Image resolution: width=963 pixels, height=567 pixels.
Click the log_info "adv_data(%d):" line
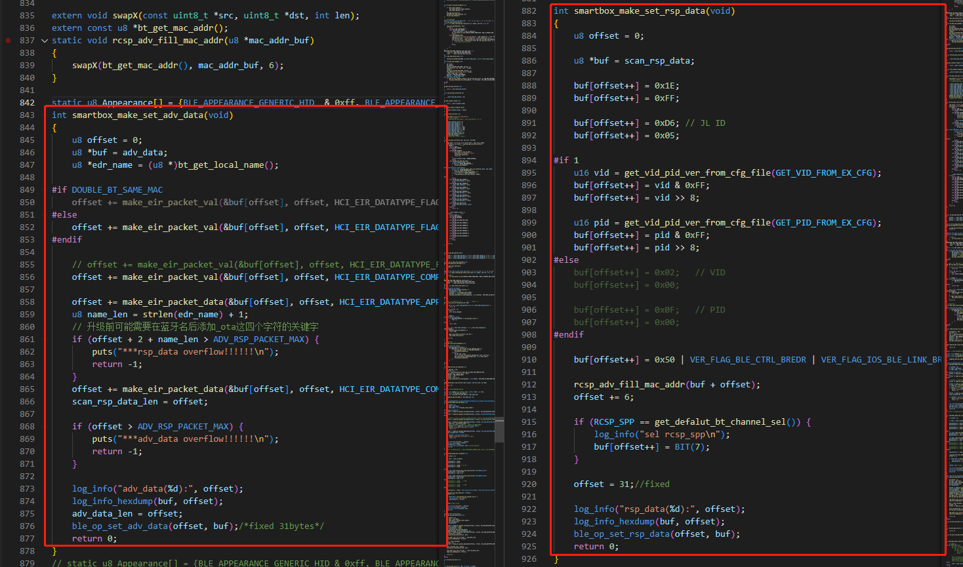tap(157, 489)
